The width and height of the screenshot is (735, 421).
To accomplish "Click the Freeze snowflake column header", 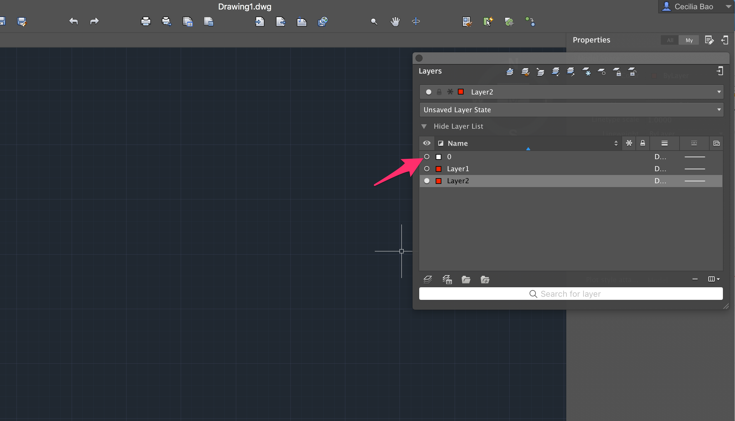I will (x=629, y=143).
